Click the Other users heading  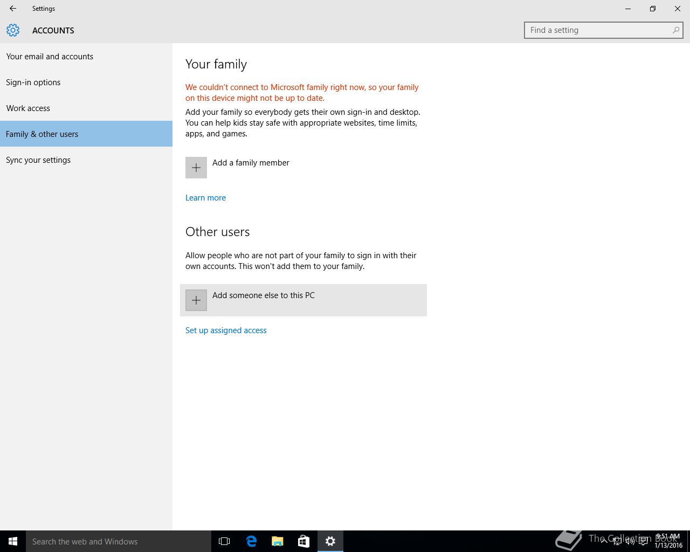point(218,232)
